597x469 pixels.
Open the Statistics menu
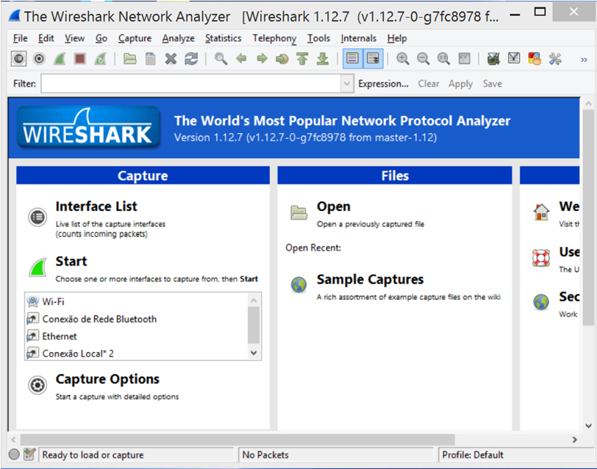[x=223, y=38]
